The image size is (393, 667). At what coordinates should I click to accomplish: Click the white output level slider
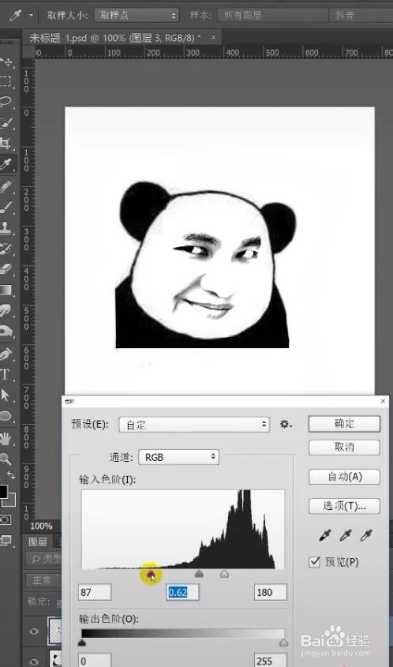coord(283,643)
